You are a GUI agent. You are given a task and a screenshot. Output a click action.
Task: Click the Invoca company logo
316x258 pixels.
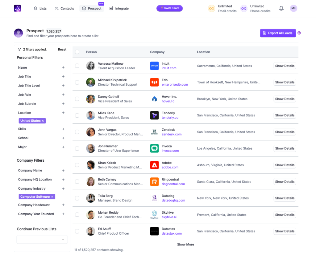(154, 148)
